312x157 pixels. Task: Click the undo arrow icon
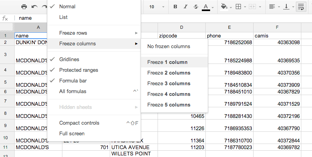(x=34, y=7)
